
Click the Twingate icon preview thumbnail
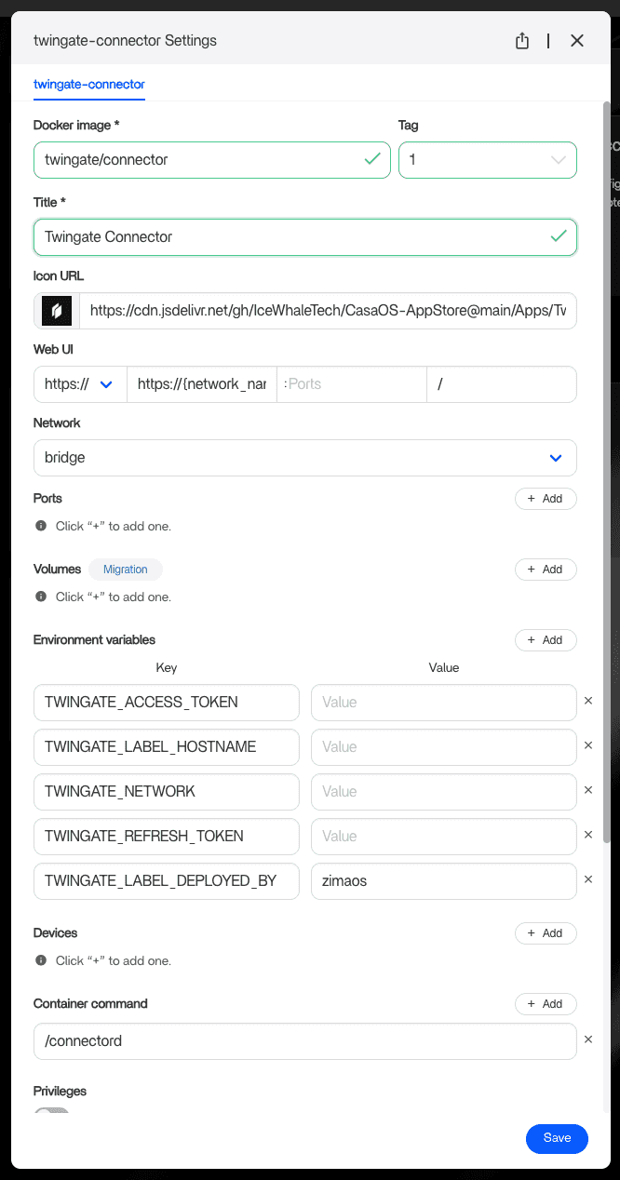pyautogui.click(x=57, y=311)
